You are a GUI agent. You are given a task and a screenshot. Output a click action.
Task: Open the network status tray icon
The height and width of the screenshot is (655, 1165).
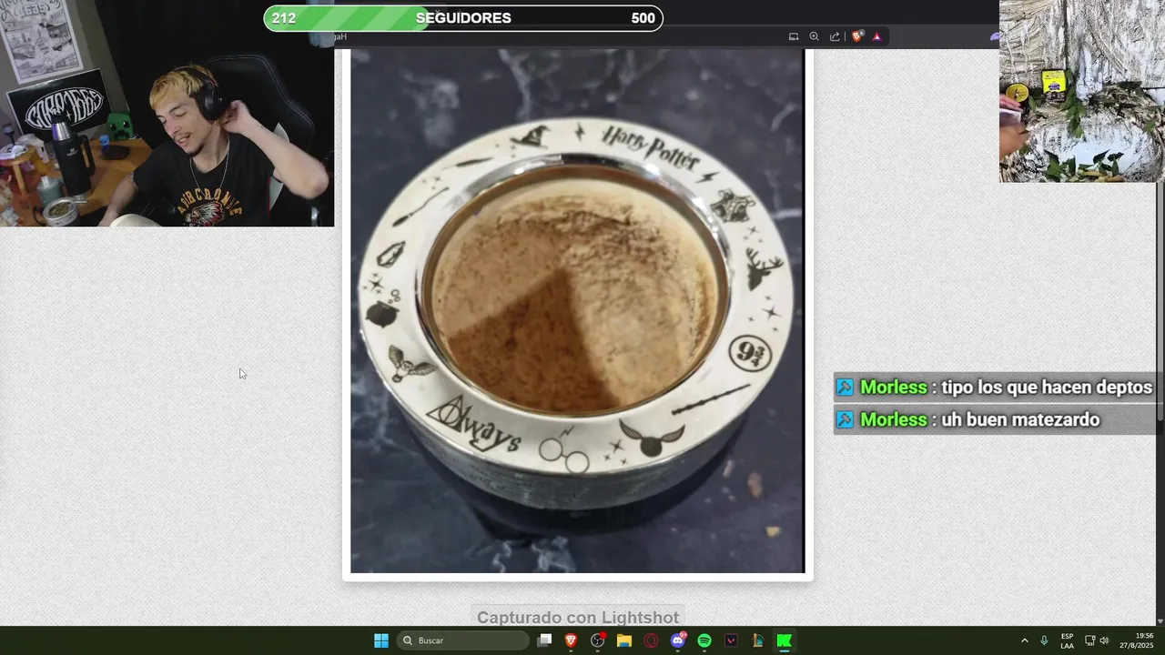click(1089, 640)
